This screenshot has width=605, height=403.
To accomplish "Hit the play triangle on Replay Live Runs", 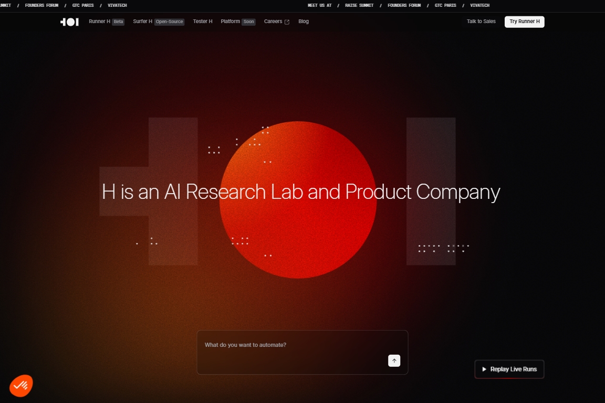I will pos(484,369).
